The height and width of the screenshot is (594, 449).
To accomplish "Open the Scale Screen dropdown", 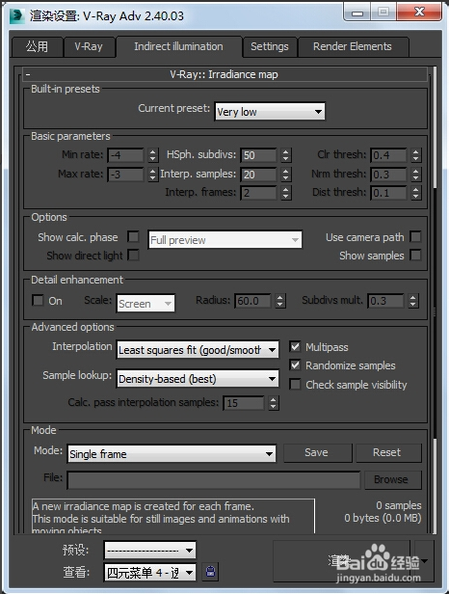I will [x=145, y=304].
